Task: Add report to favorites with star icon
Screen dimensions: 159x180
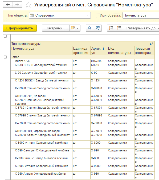Action: tap(28, 5)
